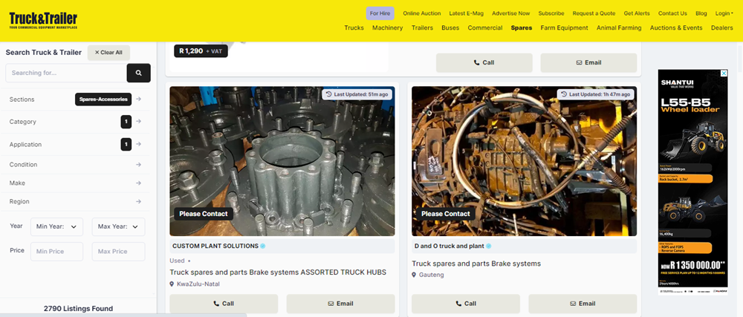Click verified badge beside D and O truck and plant
Viewport: 743px width, 317px height.
point(489,246)
